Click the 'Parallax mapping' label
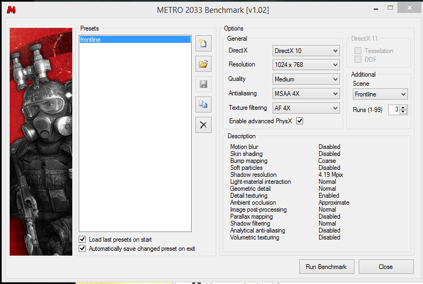This screenshot has width=423, height=284. [252, 216]
